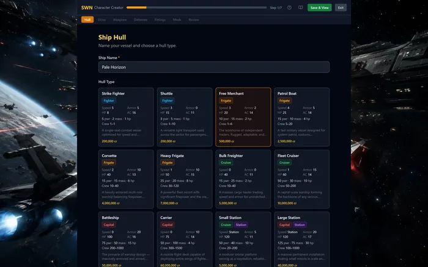The image size is (428, 267).
Task: Click the Frigate badge on Corvette
Action: 109,163
